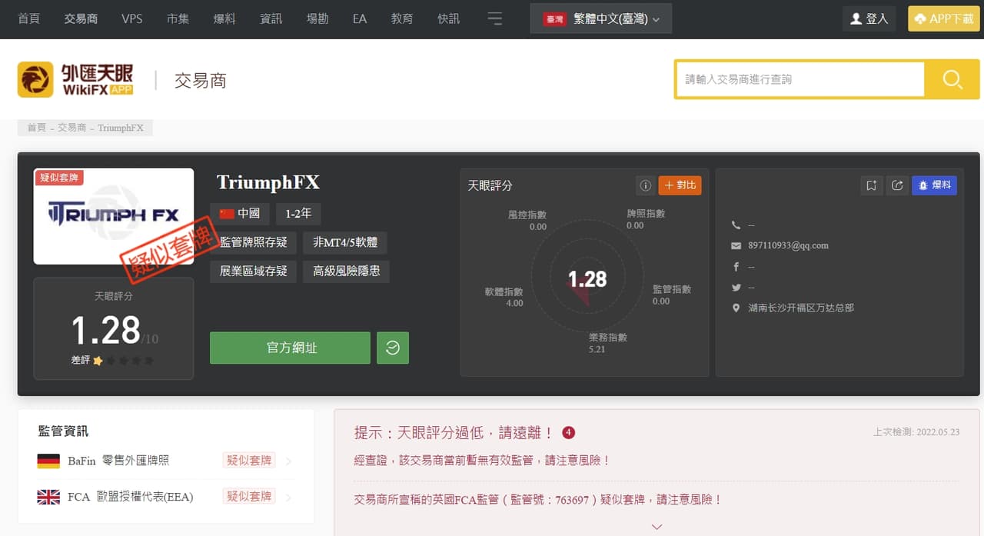Open the 繁體中文(臺灣) language dropdown
Viewport: 984px width, 536px height.
click(x=600, y=18)
